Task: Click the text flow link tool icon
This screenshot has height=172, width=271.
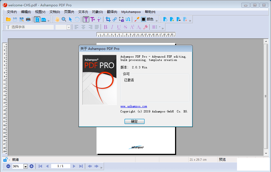Action: [x=128, y=19]
